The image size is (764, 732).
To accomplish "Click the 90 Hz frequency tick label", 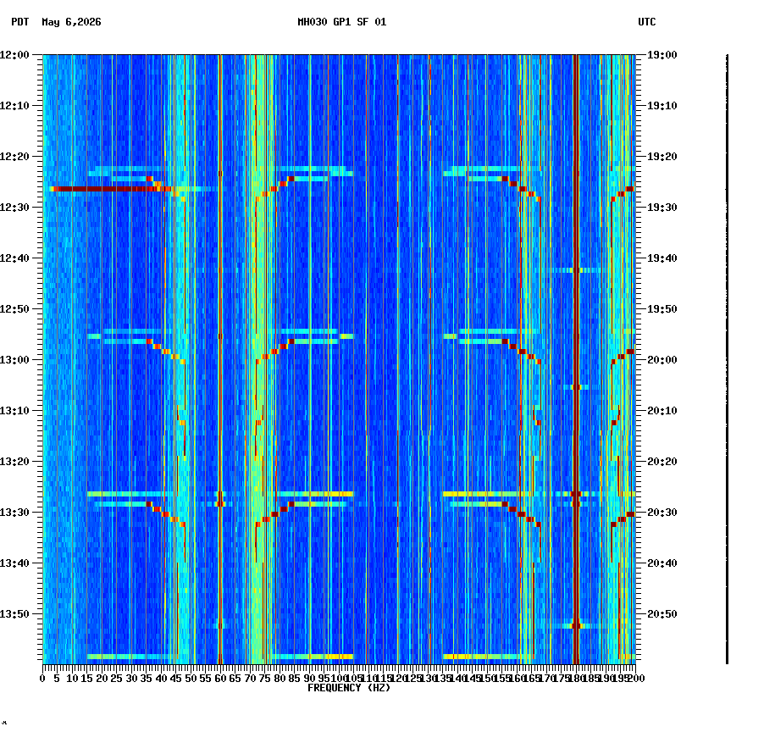I will (x=309, y=679).
